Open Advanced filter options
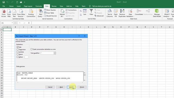174x98 pixels. coord(99,16)
